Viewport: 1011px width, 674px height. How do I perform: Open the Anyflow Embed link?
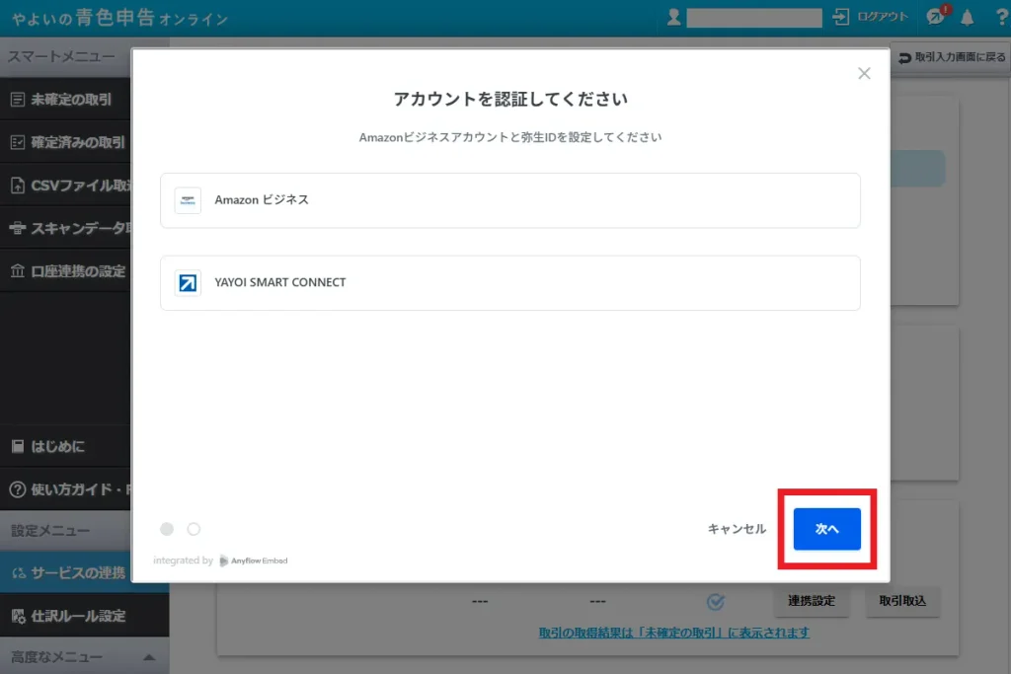coord(254,561)
